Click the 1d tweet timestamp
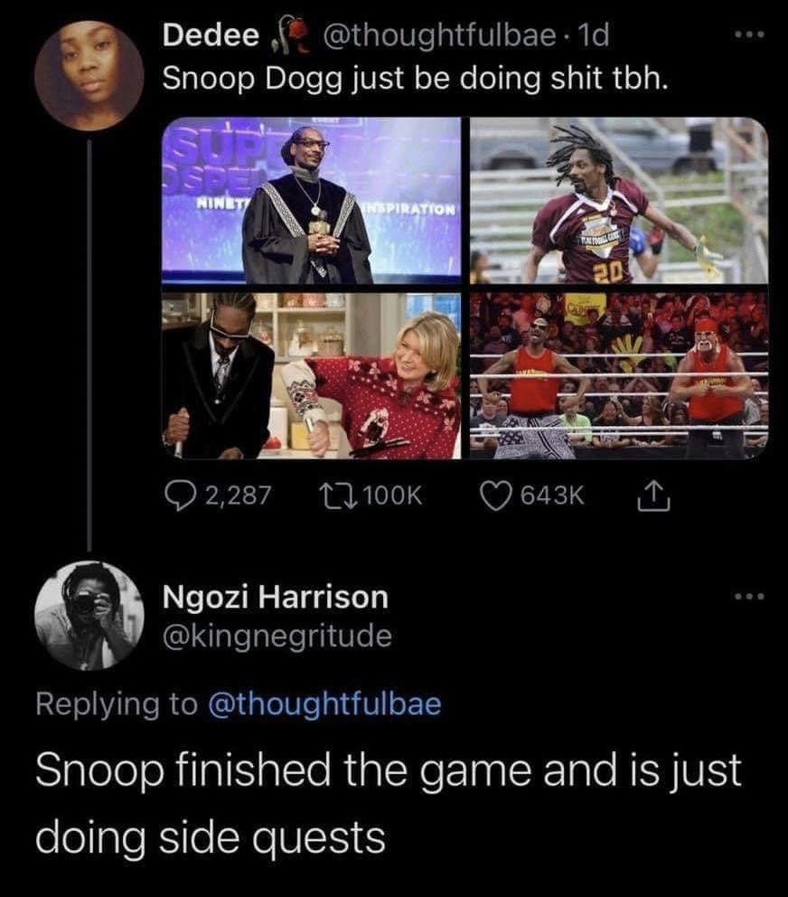This screenshot has height=897, width=788. (594, 36)
